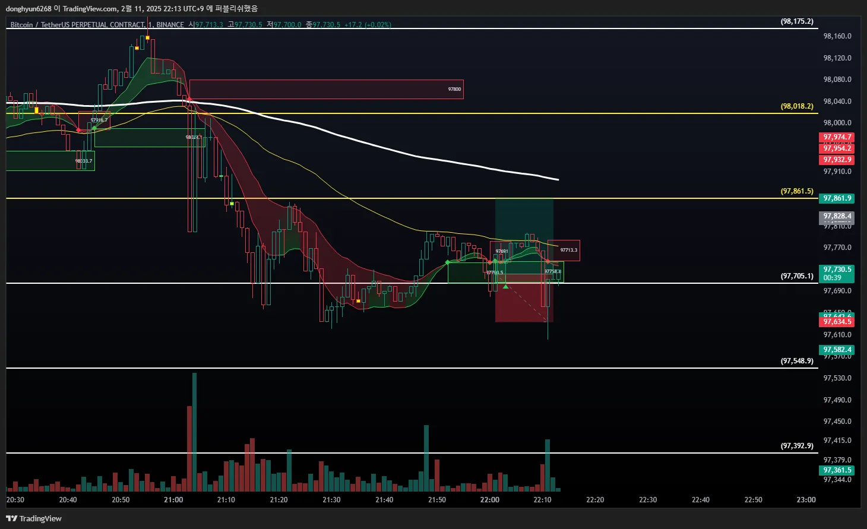
Task: Select the red box labeled 97713.3
Action: tap(564, 251)
